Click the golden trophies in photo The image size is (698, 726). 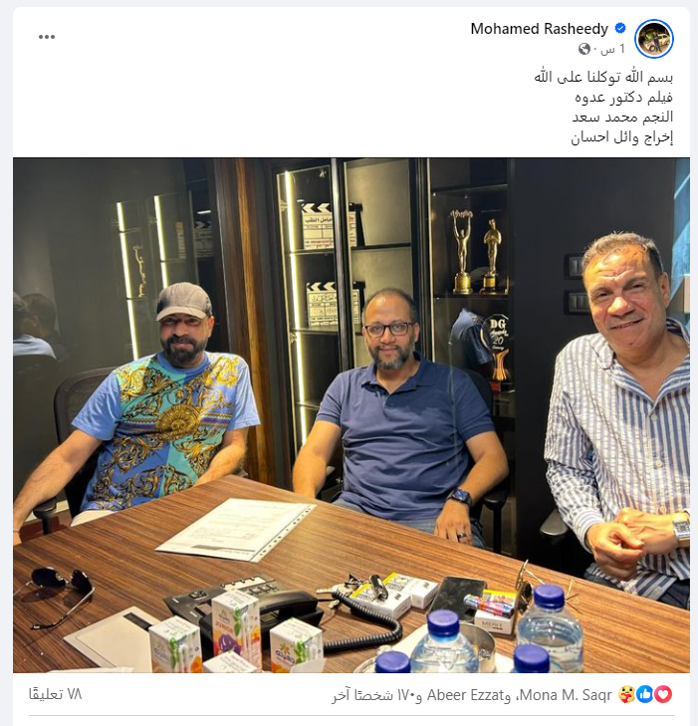pos(477,252)
